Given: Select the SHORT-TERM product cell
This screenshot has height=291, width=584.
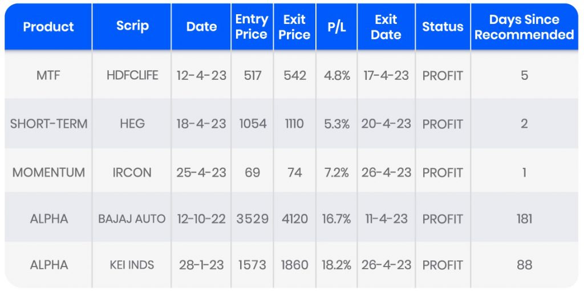Looking at the screenshot, I should (48, 124).
